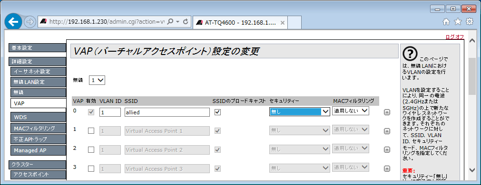Expand VAP 0 details plus icon

point(387,112)
